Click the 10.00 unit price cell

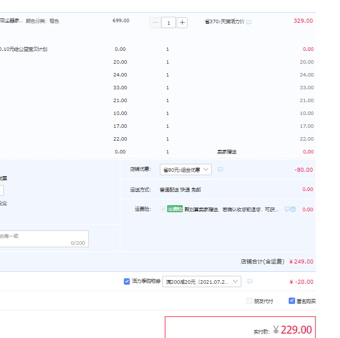pyautogui.click(x=120, y=113)
